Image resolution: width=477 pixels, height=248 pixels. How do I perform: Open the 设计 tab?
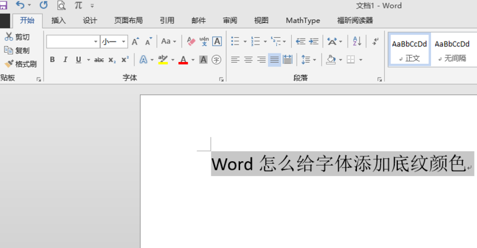tap(90, 20)
